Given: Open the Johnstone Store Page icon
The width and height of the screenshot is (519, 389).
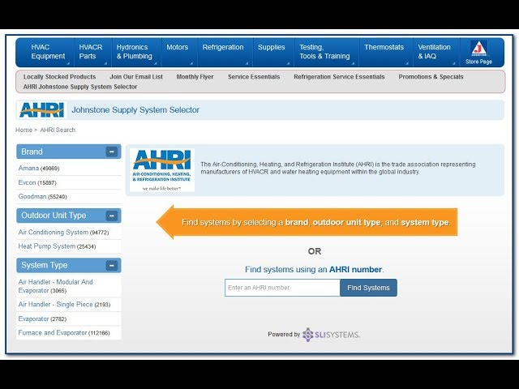Looking at the screenshot, I should (478, 52).
